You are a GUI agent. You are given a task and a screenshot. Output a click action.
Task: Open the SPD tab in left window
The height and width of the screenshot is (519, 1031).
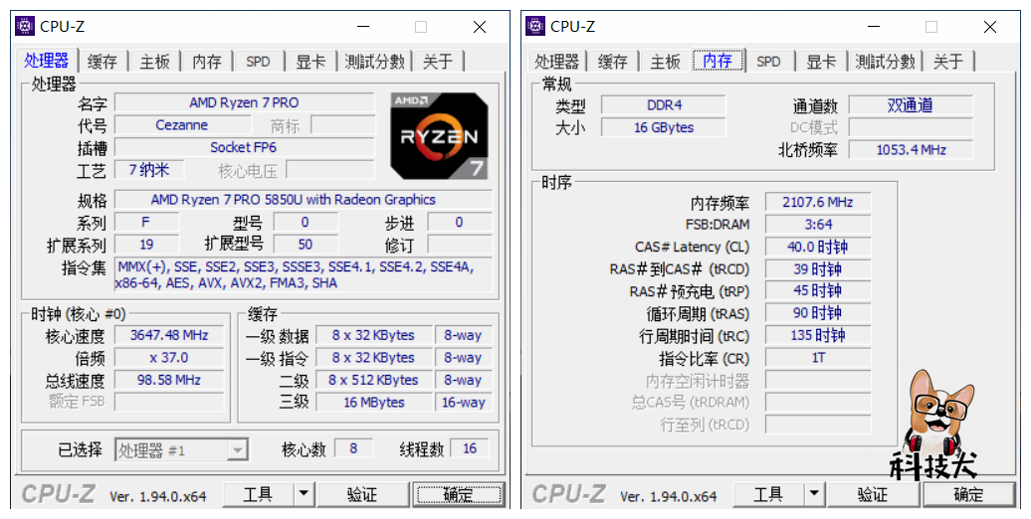(x=258, y=62)
